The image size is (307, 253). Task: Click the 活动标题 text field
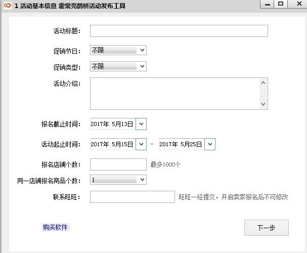point(179,31)
